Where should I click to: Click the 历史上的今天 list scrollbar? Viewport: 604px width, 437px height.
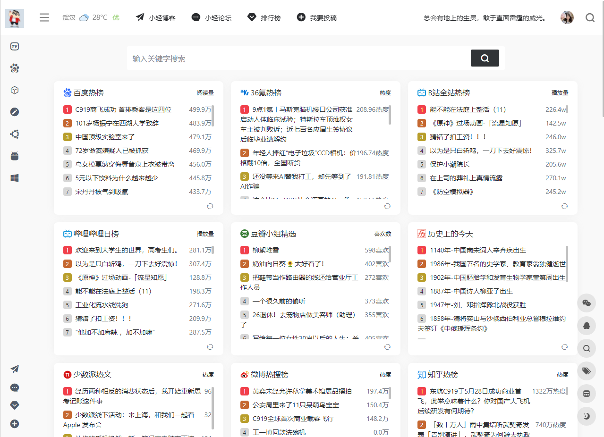point(567,263)
